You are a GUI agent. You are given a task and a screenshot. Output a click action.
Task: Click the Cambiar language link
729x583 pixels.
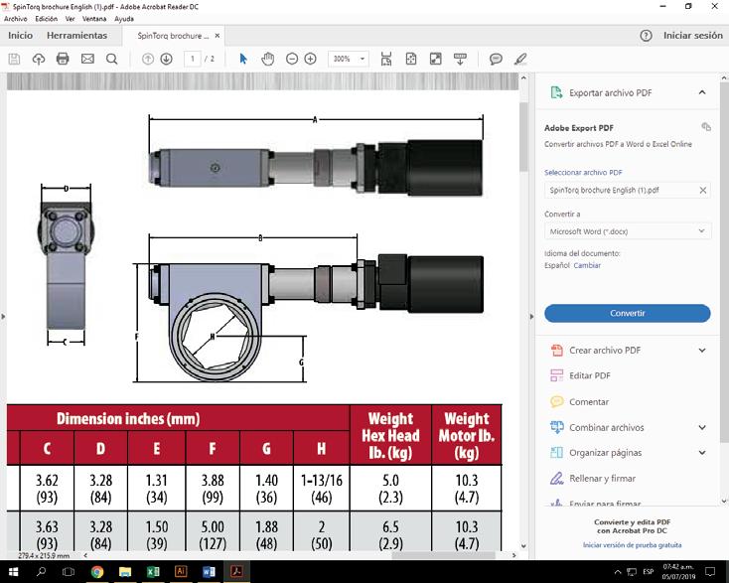point(587,265)
